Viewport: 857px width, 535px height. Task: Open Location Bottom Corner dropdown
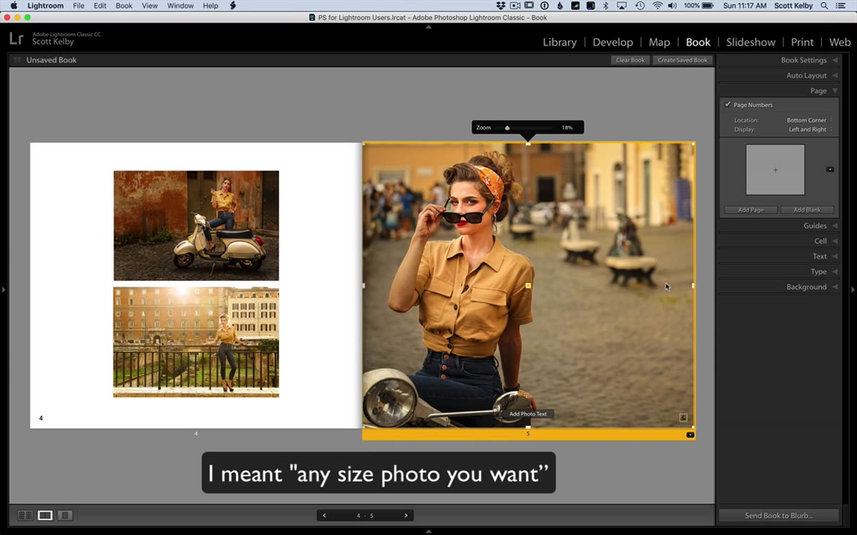click(809, 121)
